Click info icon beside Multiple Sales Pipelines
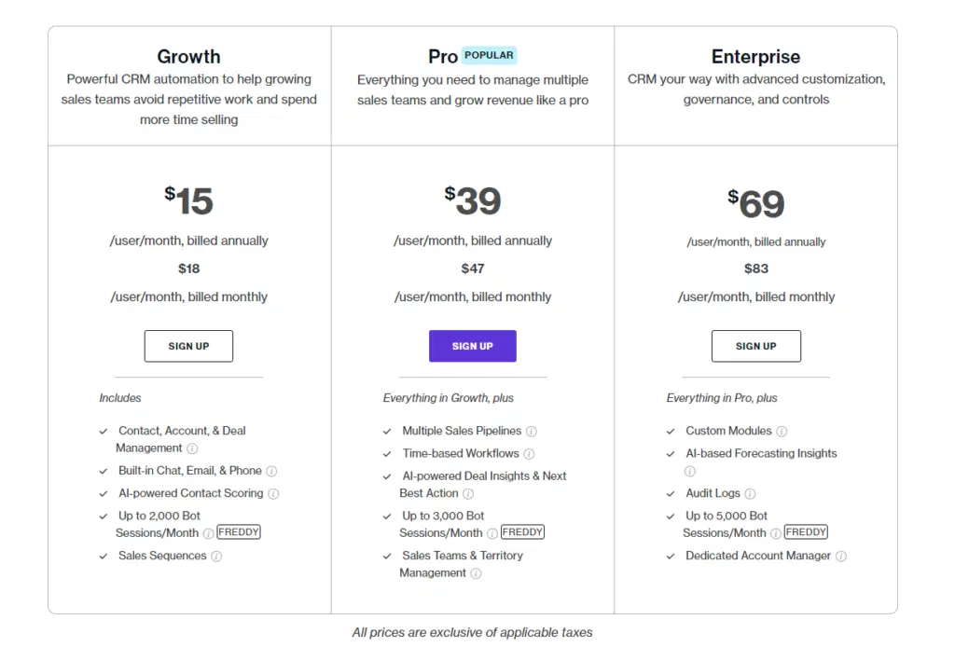 click(x=532, y=432)
